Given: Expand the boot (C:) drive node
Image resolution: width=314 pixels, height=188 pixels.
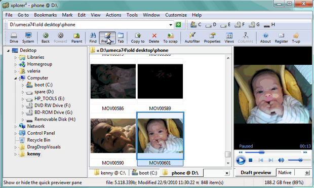Looking at the screenshot, I should coord(23,85).
